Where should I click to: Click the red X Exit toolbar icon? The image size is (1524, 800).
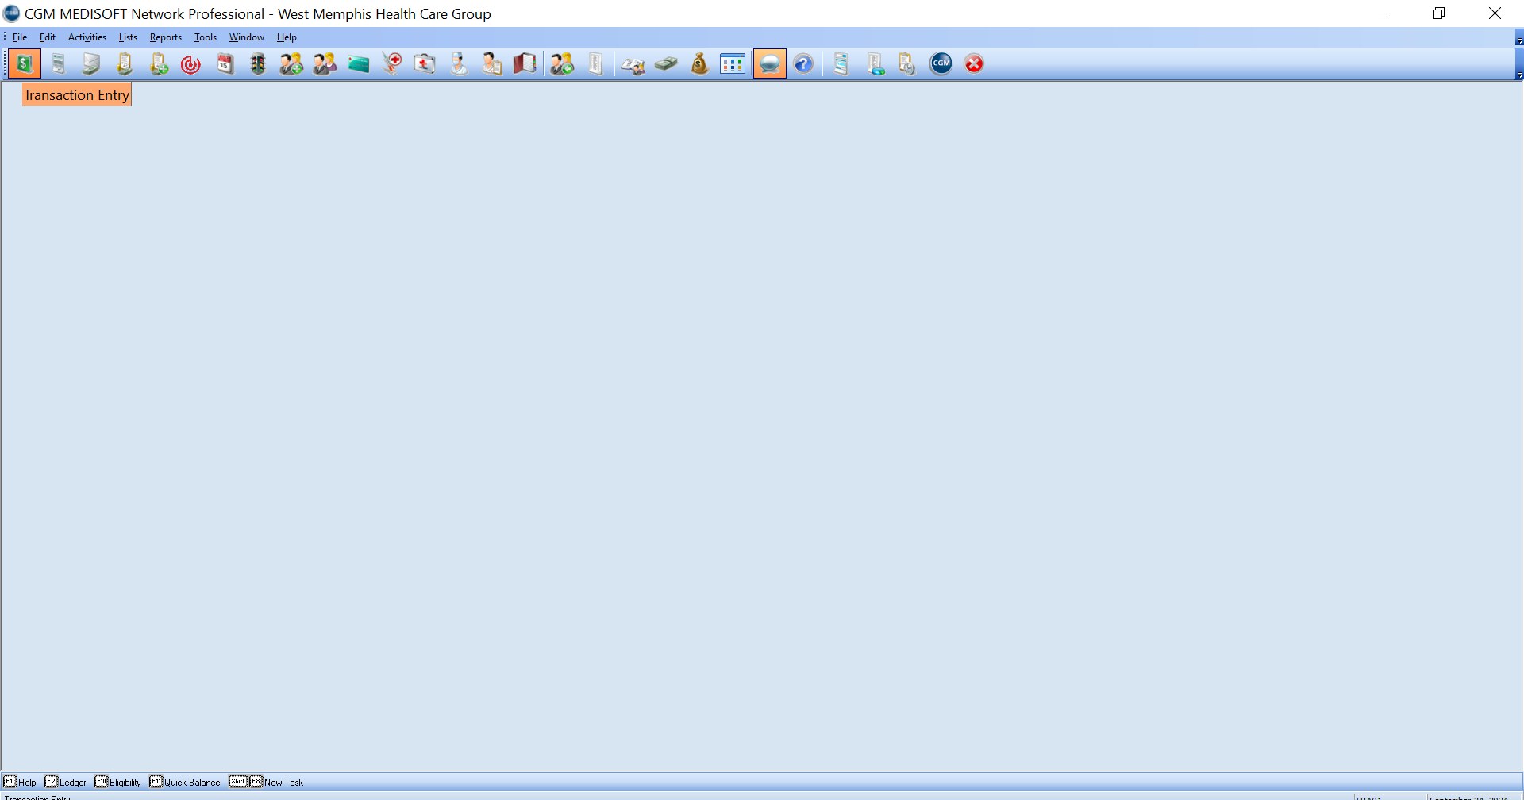[974, 63]
